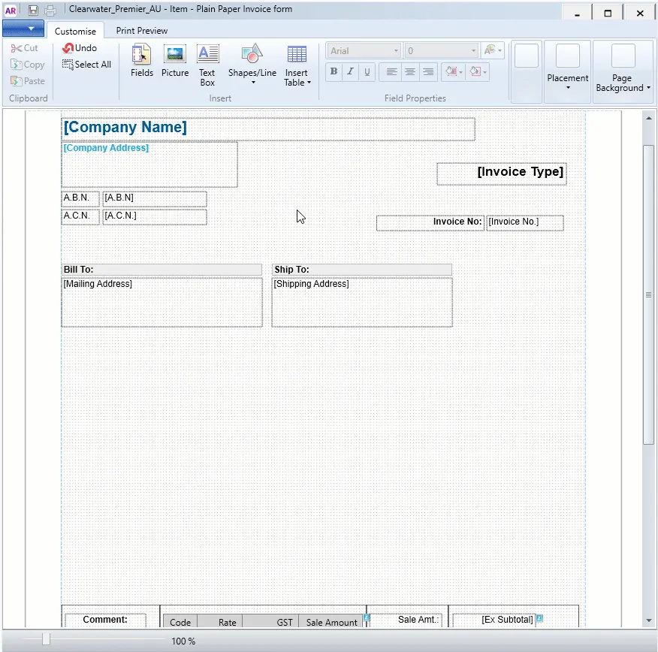This screenshot has width=658, height=652.
Task: Click the Copy clipboard button
Action: pyautogui.click(x=27, y=65)
